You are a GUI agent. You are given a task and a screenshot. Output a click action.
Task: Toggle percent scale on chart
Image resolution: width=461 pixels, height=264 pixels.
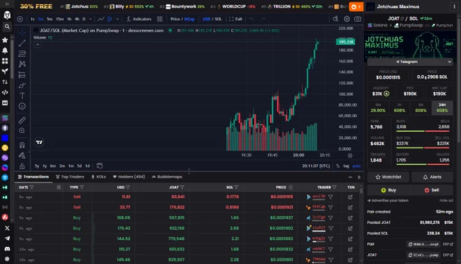(x=338, y=166)
